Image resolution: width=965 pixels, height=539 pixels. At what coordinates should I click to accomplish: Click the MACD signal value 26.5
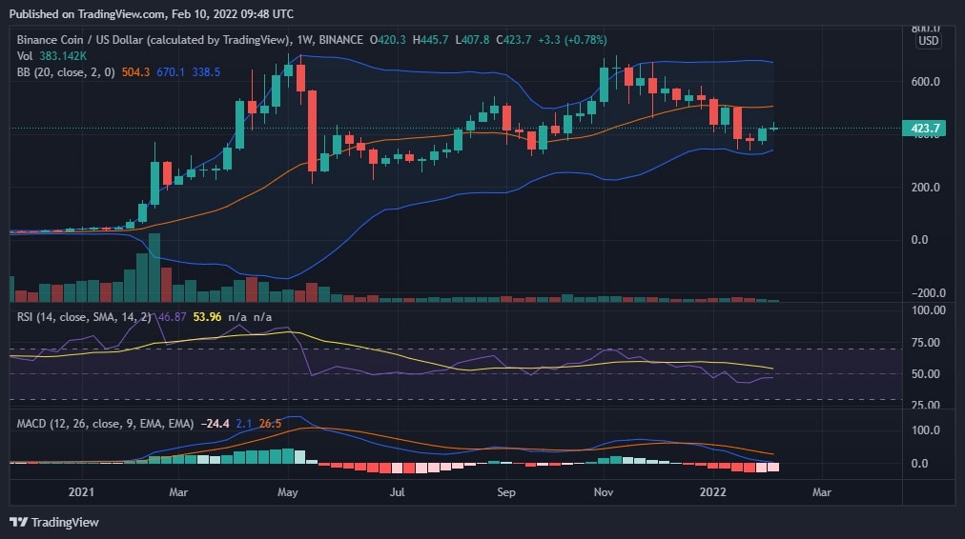coord(270,424)
